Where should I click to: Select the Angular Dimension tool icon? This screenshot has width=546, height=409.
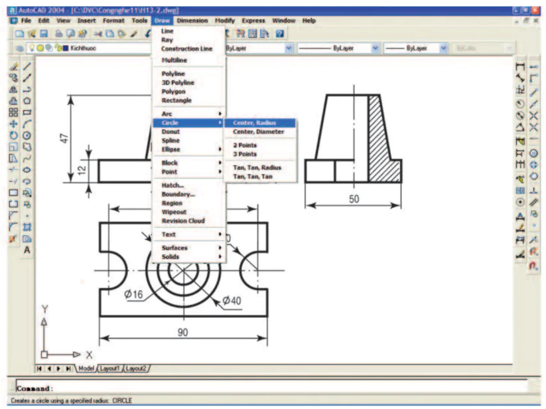[520, 127]
